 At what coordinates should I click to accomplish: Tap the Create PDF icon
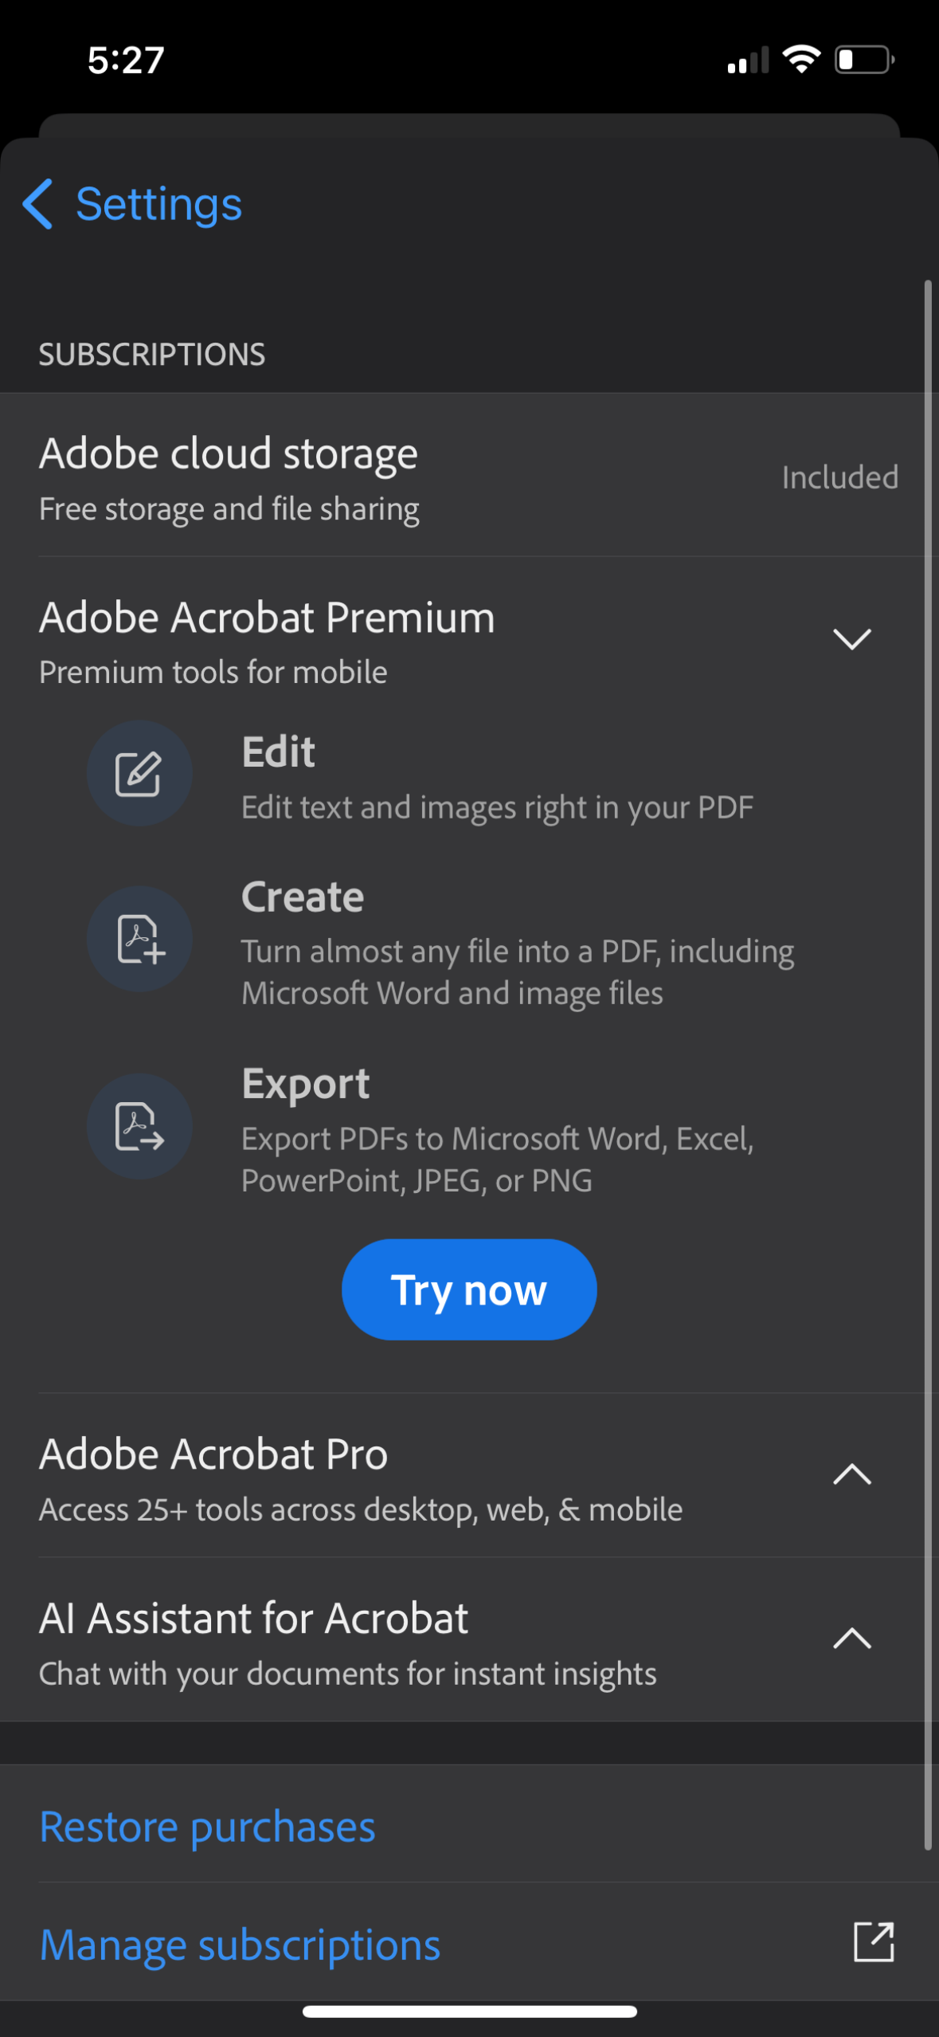[139, 938]
